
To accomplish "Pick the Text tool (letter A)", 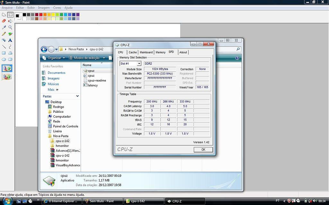I will coord(10,40).
